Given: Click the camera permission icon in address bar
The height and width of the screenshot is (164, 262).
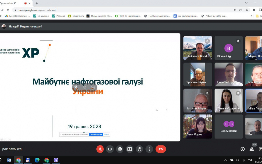Looking at the screenshot, I should click(234, 10).
